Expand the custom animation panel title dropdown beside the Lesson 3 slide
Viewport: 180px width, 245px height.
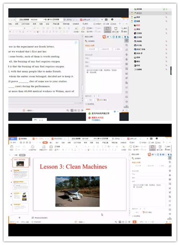[136, 154]
